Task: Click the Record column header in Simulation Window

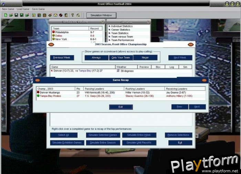Action: 95,28
